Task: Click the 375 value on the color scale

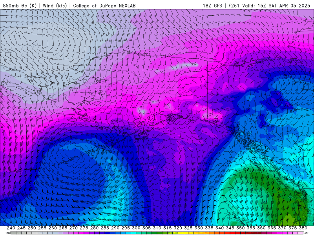Action: (292, 228)
